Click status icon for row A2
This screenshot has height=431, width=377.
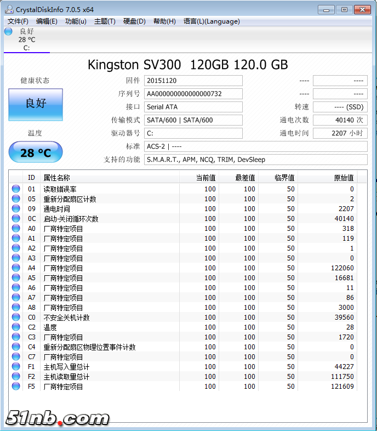tap(16, 248)
